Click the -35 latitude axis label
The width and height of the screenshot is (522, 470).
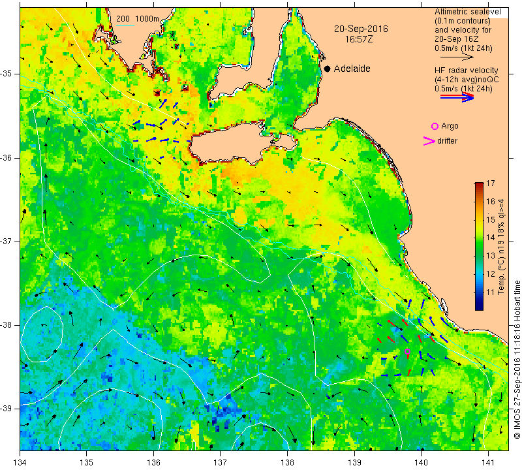7,74
